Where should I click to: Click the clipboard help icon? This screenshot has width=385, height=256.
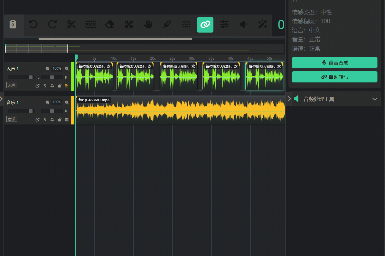(13, 25)
